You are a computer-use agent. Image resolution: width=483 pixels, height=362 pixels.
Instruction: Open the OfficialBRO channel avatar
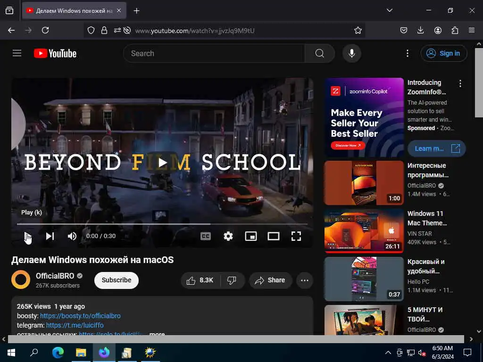coord(21,280)
